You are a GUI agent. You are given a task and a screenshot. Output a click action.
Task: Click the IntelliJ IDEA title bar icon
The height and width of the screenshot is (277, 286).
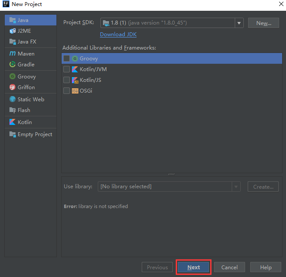[x=6, y=4]
